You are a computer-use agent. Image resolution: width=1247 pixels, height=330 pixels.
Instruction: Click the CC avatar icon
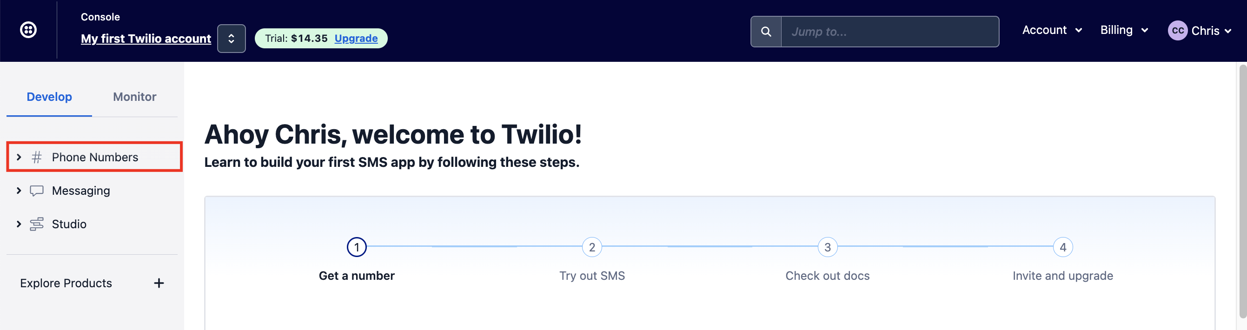point(1179,30)
